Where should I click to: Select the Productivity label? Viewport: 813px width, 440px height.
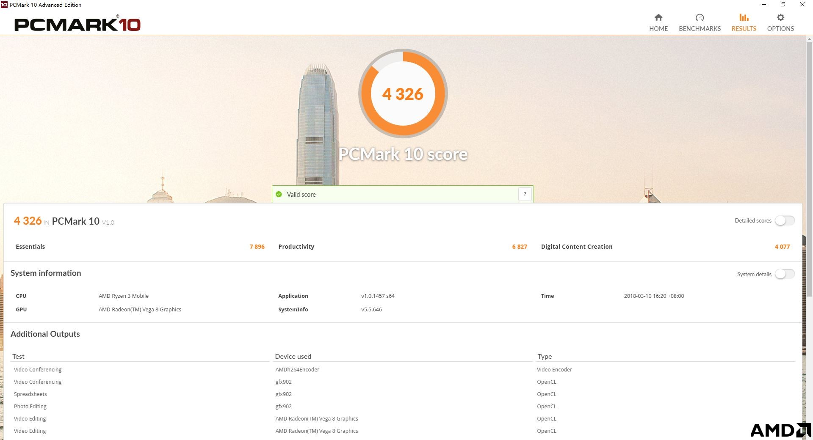(296, 247)
